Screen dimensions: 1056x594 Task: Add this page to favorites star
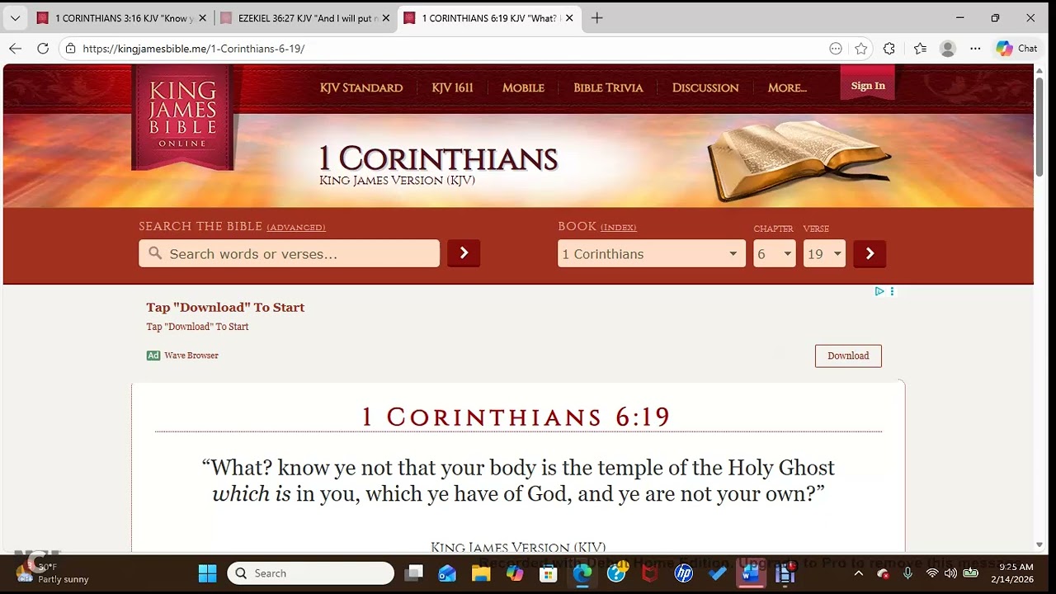point(861,49)
